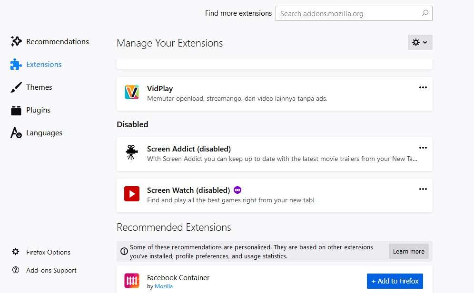Click the Plugins brick icon

pos(16,111)
